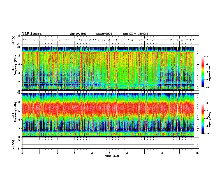Click the '-6' label on ch.1 color scale
Viewport: 222px width, 172px height.
pyautogui.click(x=207, y=56)
